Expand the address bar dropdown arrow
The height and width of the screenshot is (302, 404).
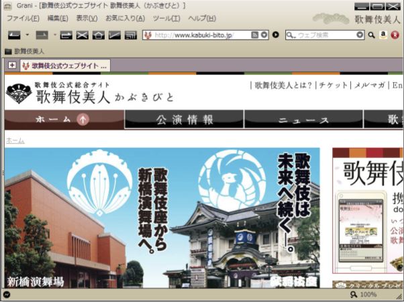pyautogui.click(x=264, y=35)
